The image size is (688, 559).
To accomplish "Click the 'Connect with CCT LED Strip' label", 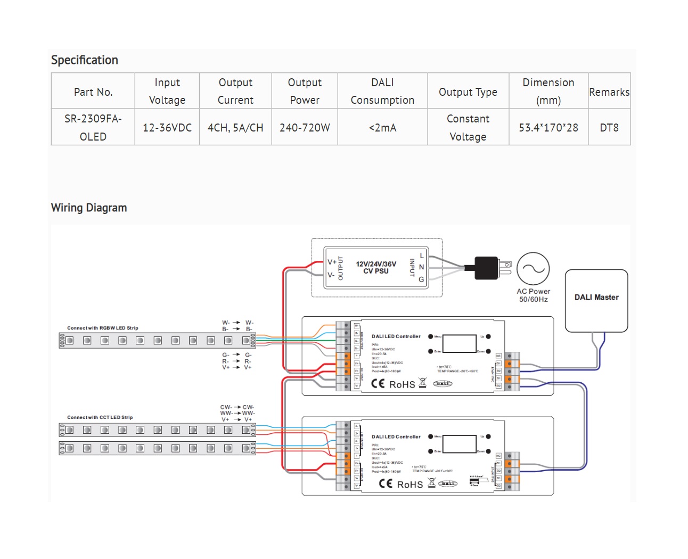I will click(100, 417).
